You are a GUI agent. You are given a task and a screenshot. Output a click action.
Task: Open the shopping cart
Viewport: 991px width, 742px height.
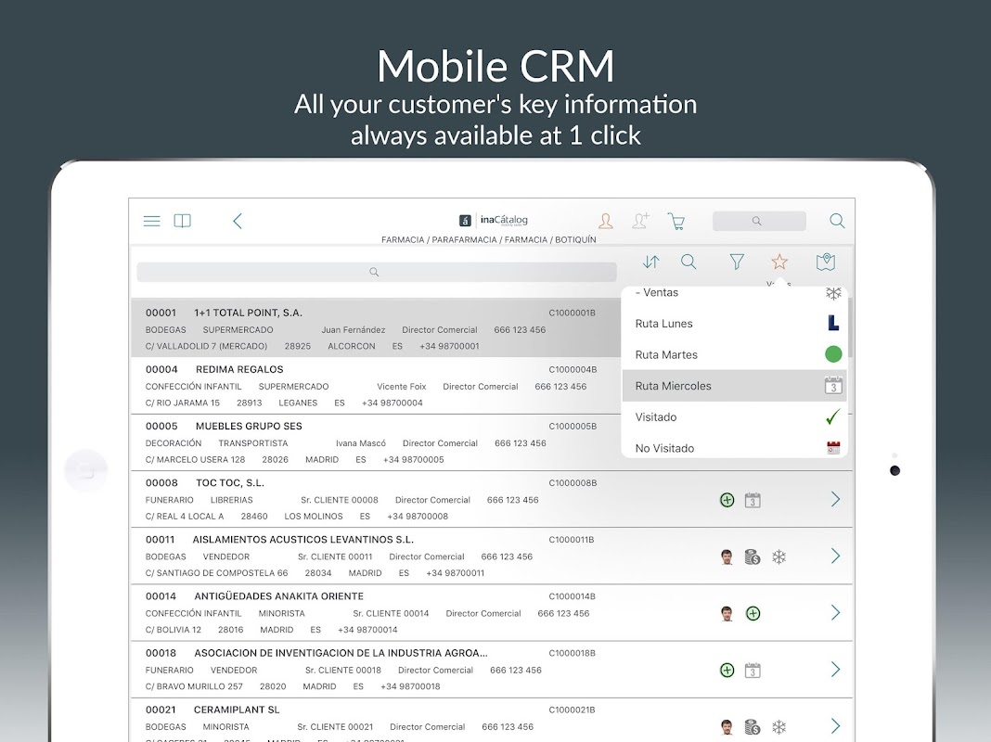[x=676, y=221]
